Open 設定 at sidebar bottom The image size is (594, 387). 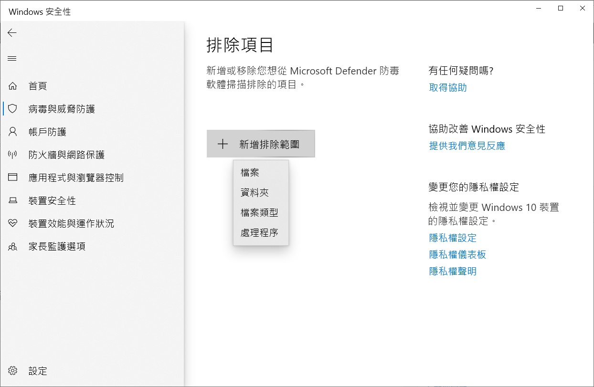pos(92,371)
